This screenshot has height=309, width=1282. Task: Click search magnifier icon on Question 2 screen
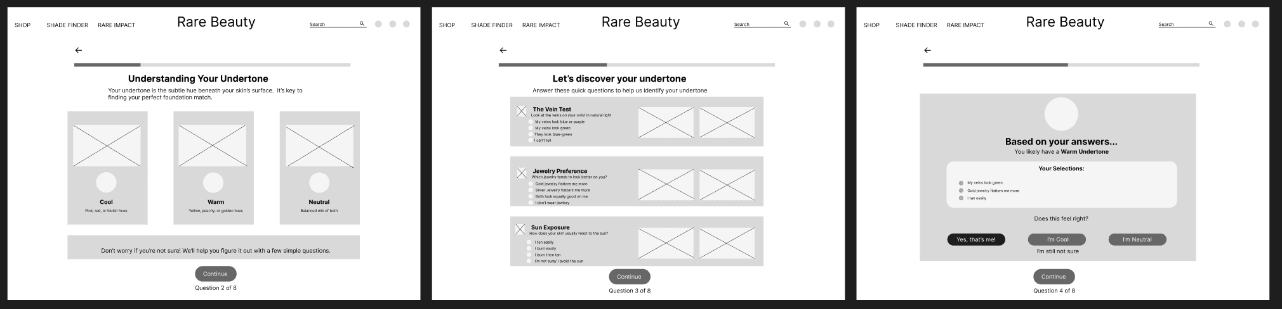(362, 23)
